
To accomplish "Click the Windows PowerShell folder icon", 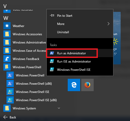I will coord(7,67).
